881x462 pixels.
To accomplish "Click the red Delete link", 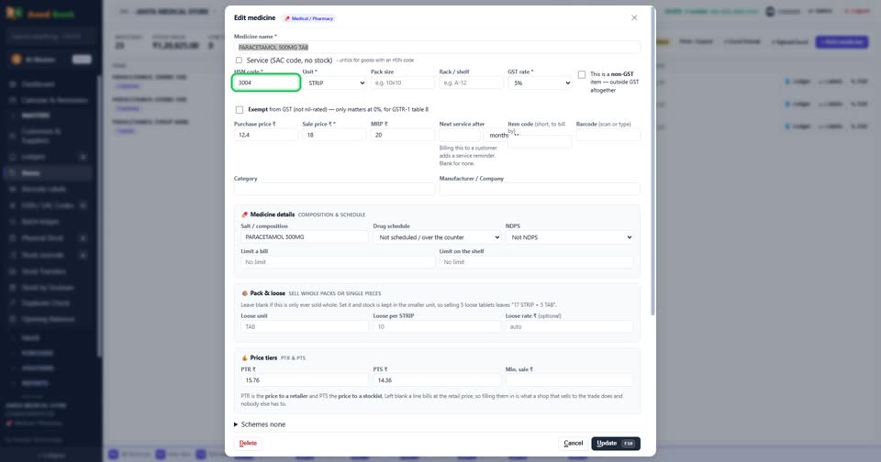I will point(248,443).
